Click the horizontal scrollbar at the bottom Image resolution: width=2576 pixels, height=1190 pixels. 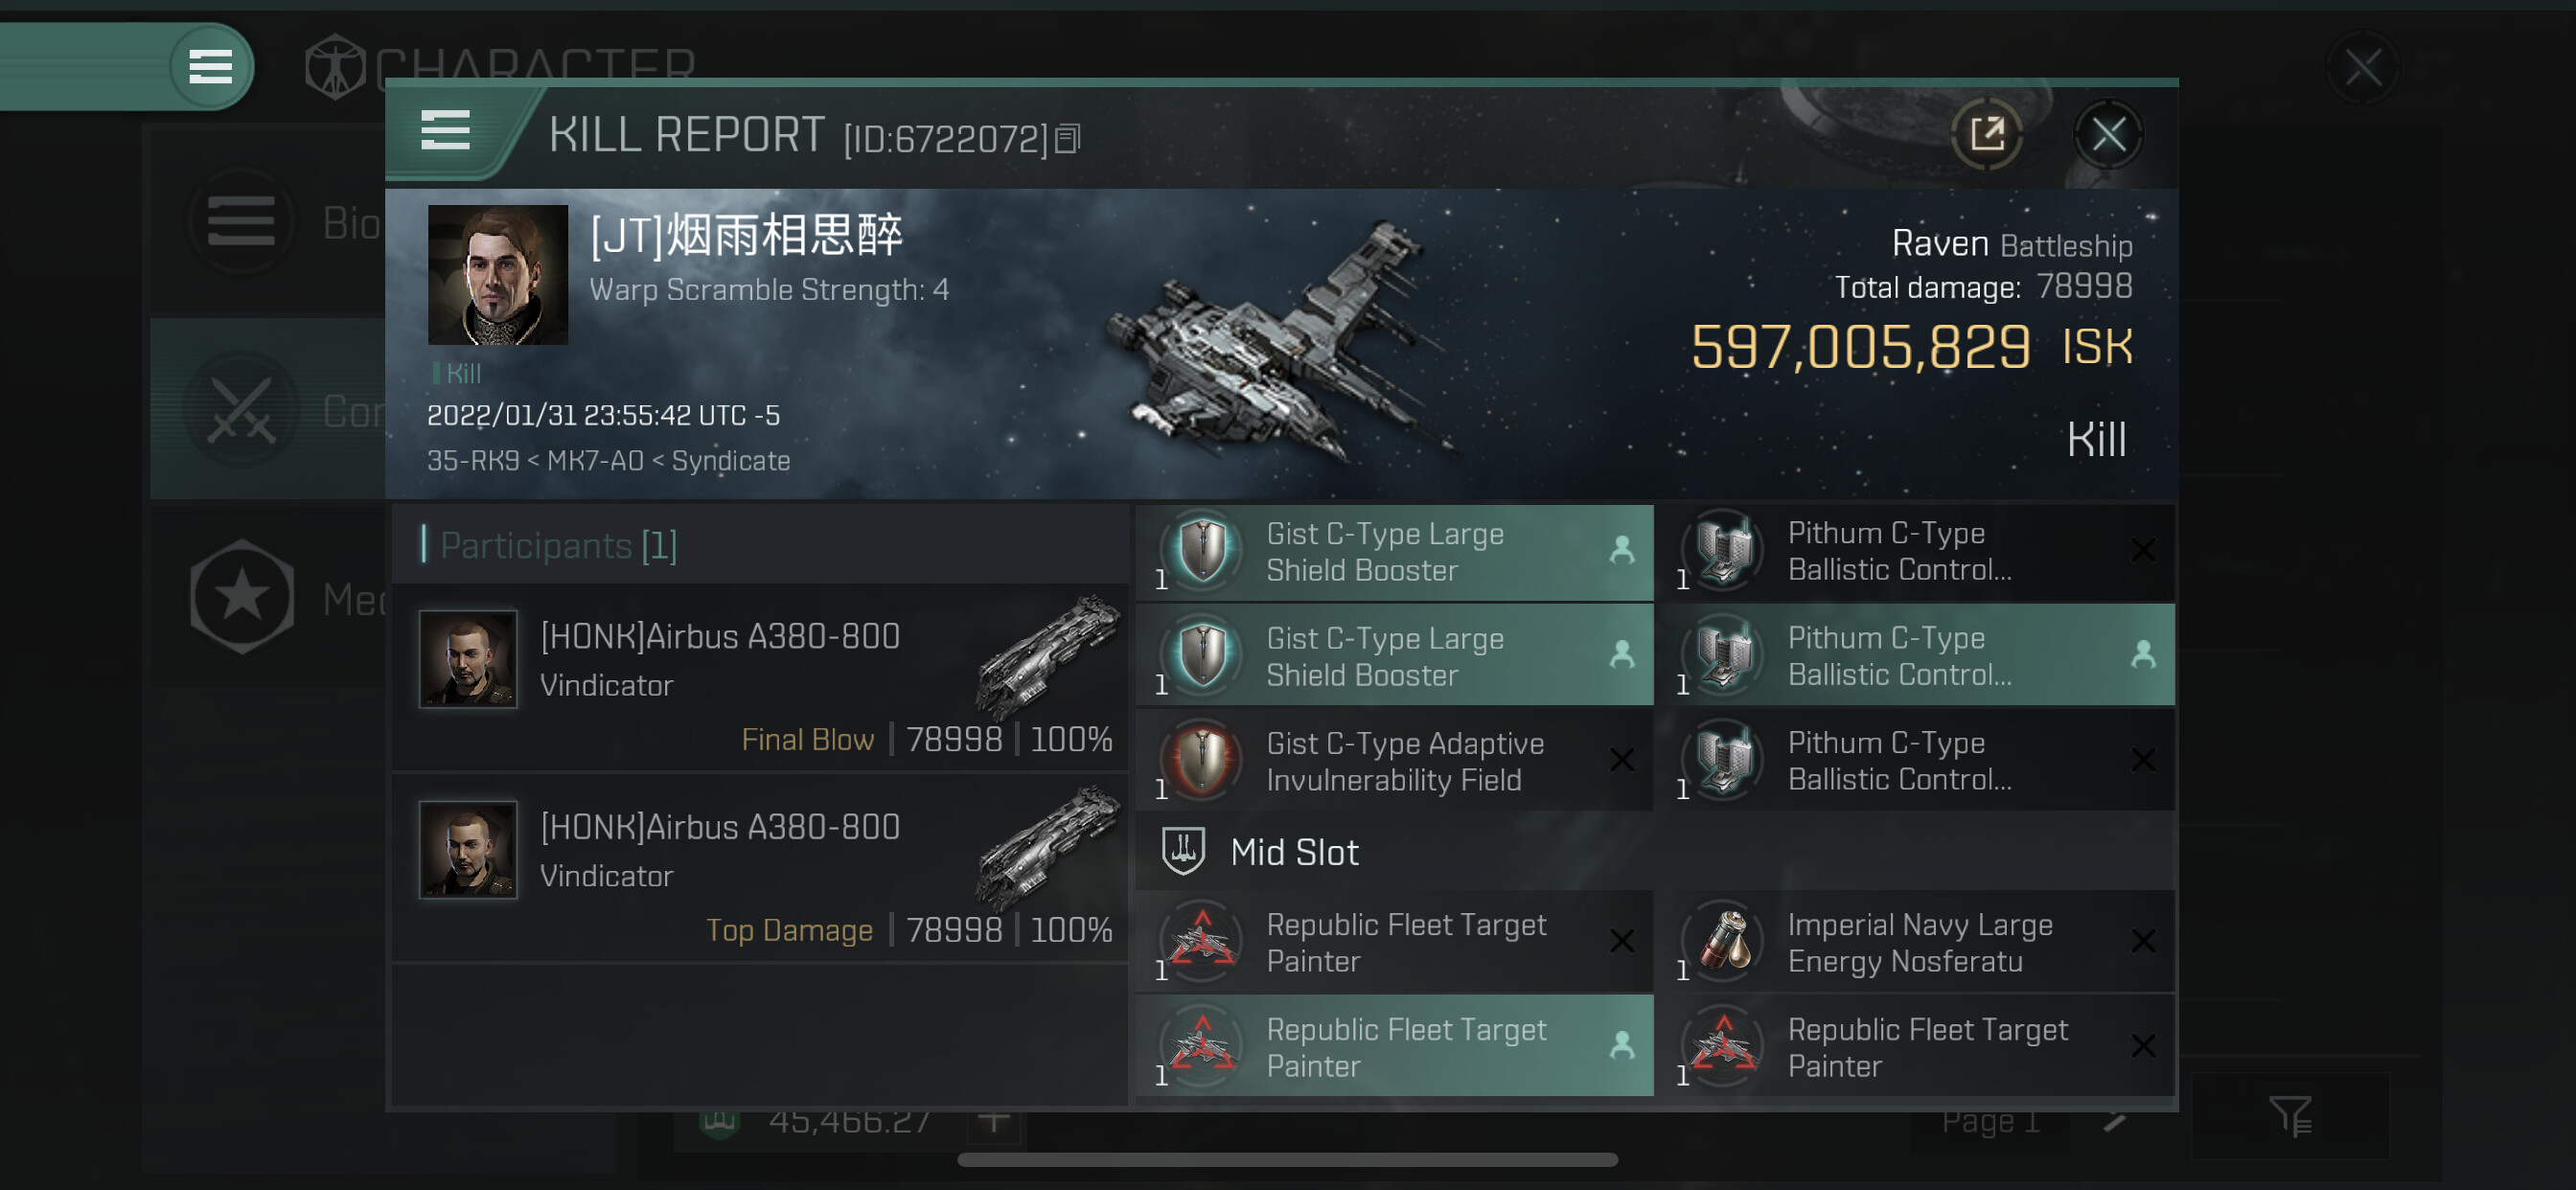[x=1287, y=1160]
